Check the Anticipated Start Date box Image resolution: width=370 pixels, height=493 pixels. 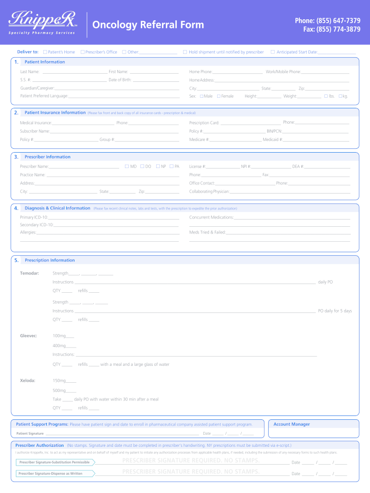tap(272, 52)
